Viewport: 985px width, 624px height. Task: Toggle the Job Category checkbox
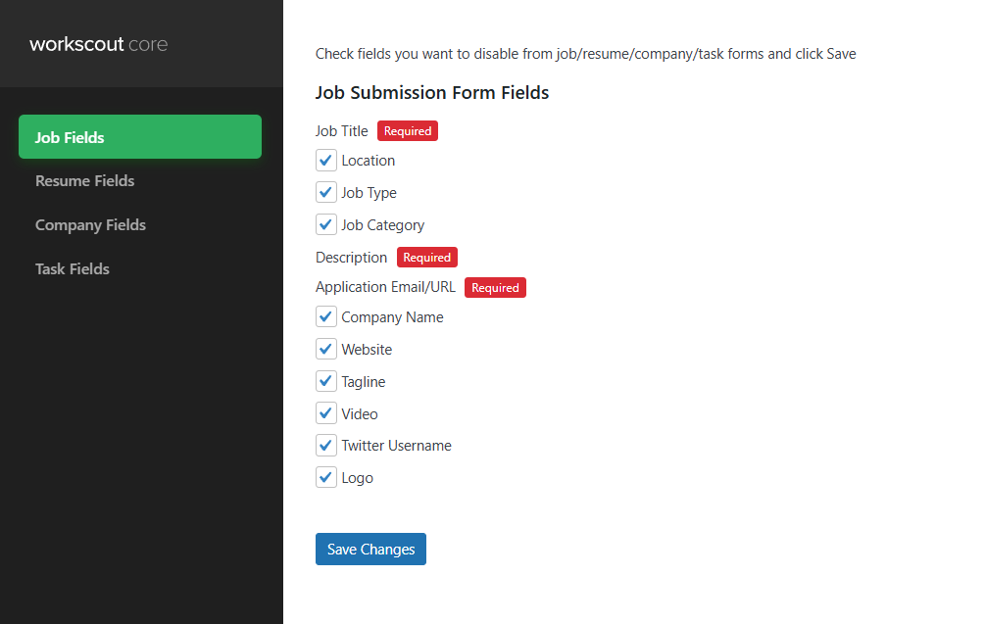326,225
